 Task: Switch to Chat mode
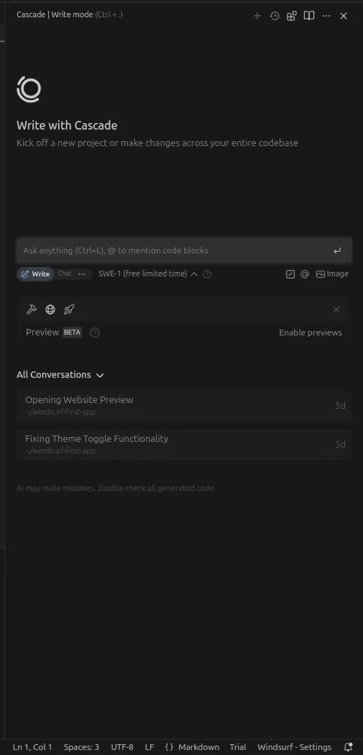(65, 273)
